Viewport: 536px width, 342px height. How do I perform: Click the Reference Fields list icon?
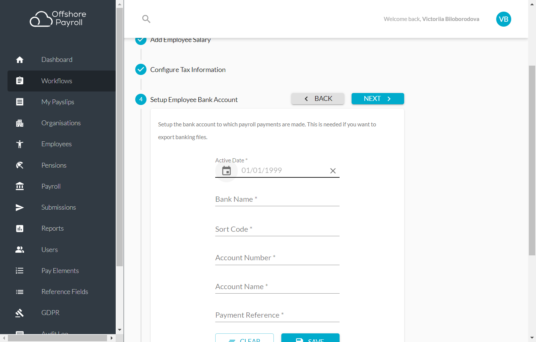pos(20,292)
